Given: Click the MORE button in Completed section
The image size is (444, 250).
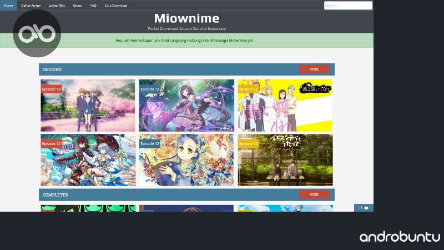Looking at the screenshot, I should point(314,194).
